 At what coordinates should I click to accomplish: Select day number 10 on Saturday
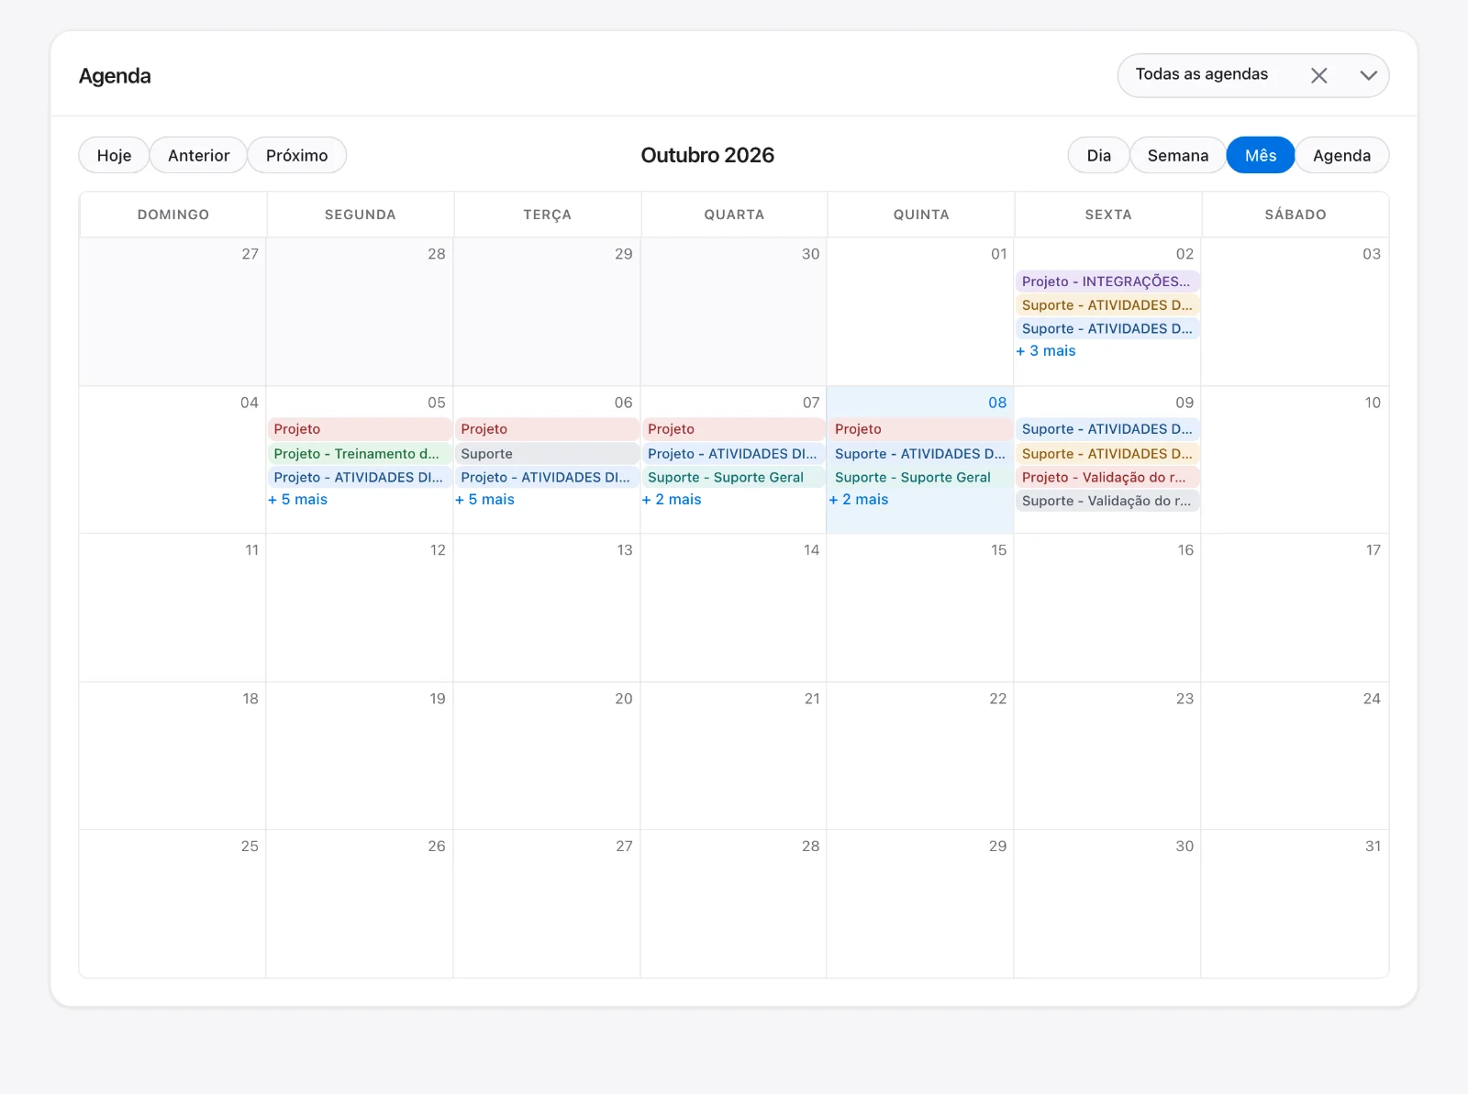(1373, 403)
